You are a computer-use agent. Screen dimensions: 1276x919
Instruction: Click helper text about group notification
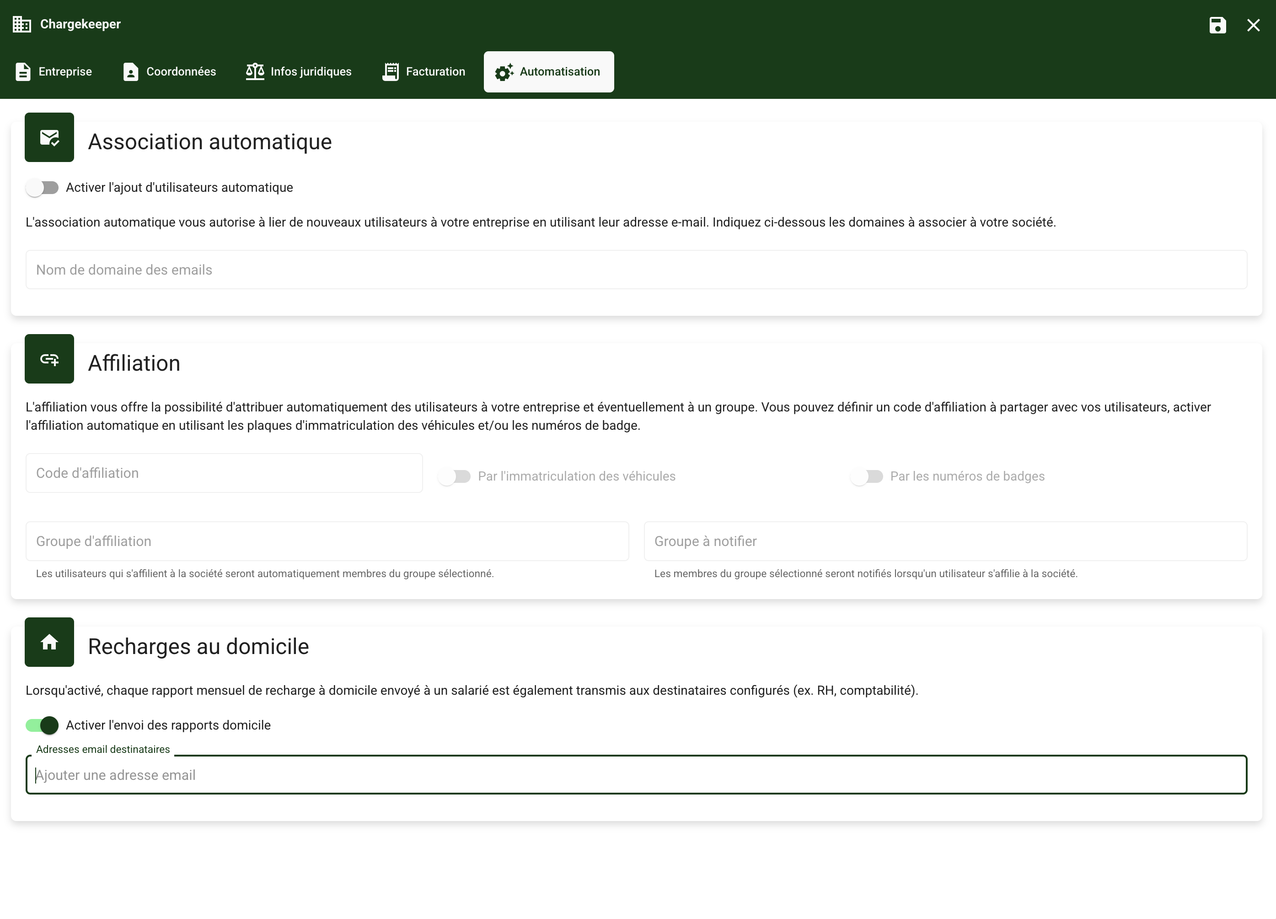(866, 574)
